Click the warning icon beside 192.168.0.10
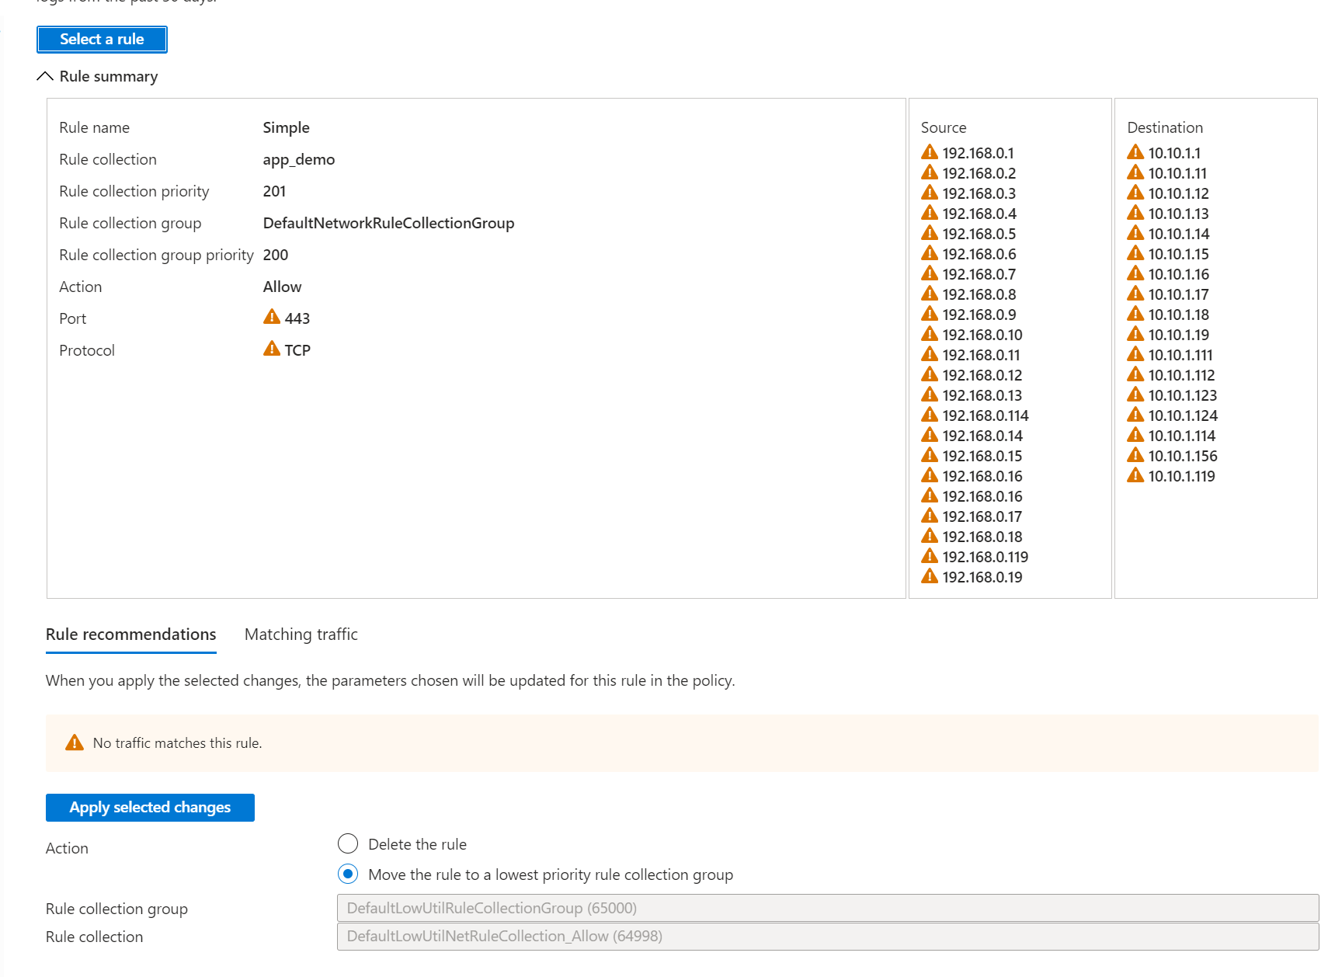Image resolution: width=1328 pixels, height=977 pixels. coord(930,334)
